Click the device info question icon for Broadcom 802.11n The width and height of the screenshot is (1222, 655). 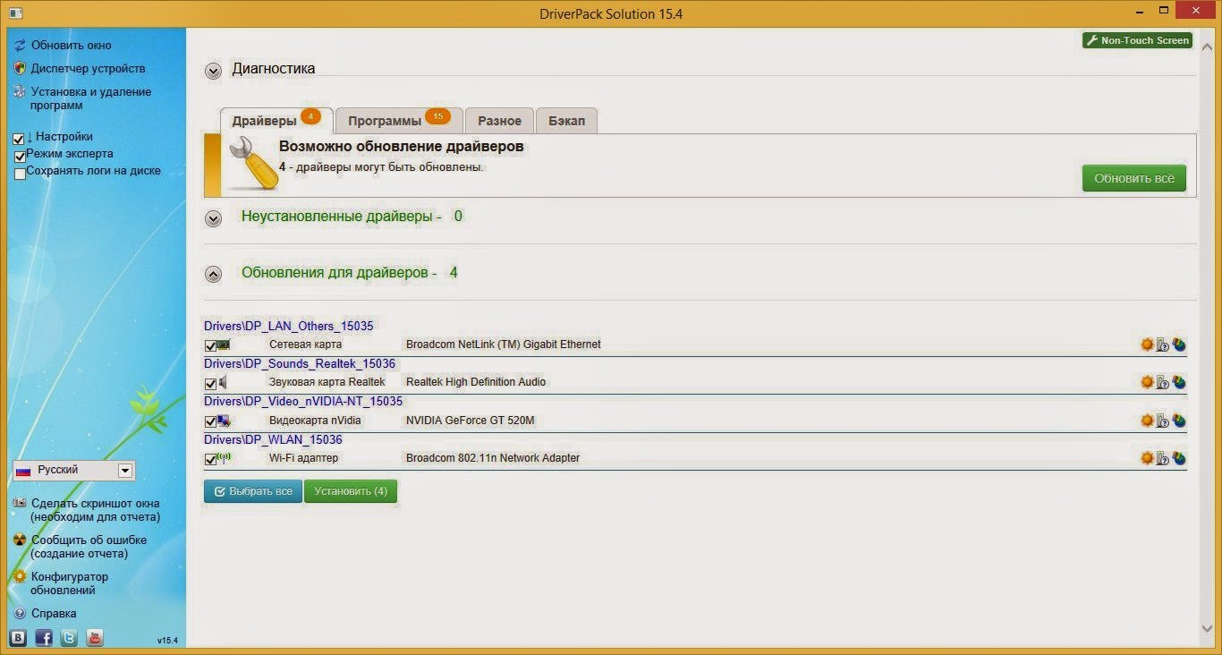pos(1163,458)
